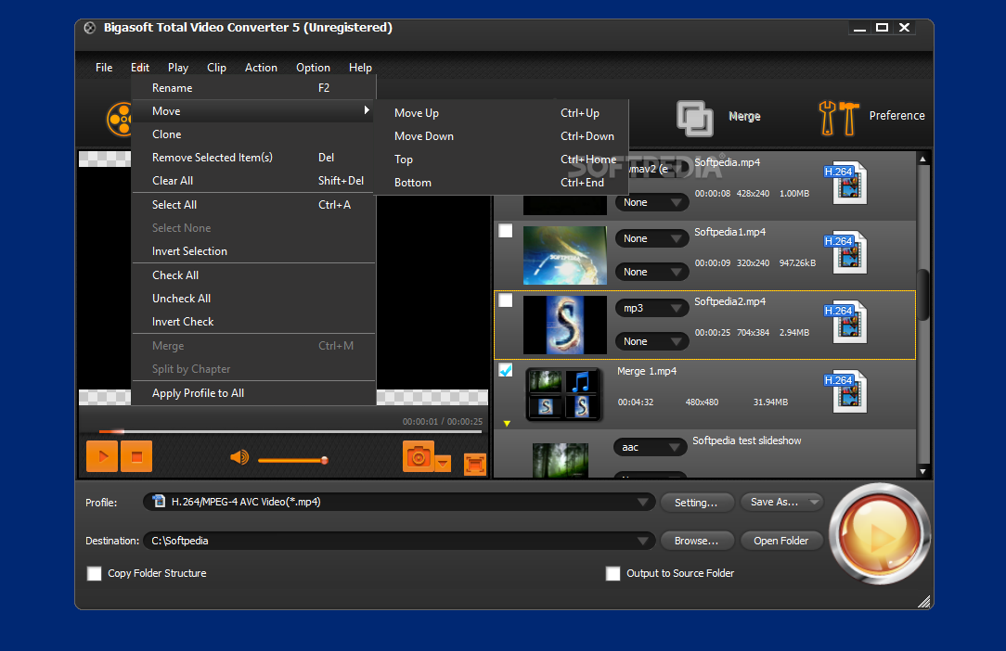Select Move Up in submenu
The height and width of the screenshot is (651, 1006).
point(502,113)
